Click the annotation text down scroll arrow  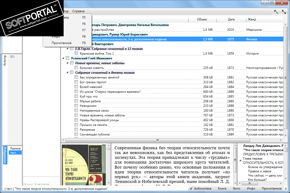[x=235, y=183]
